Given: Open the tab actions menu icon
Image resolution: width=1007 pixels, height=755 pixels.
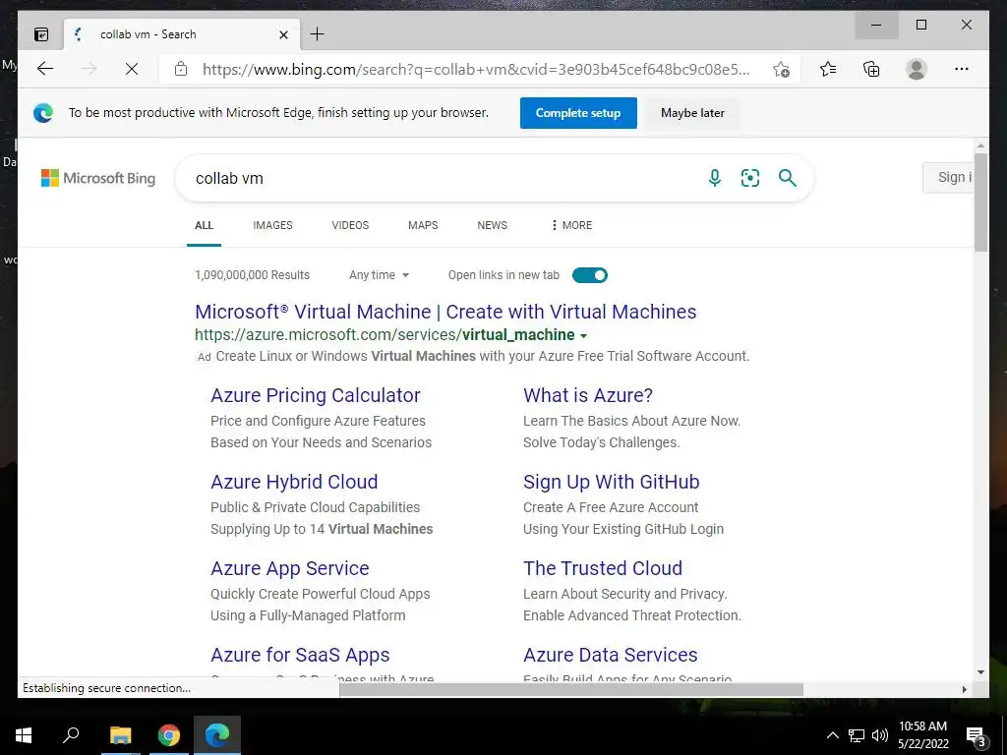Looking at the screenshot, I should click(41, 34).
